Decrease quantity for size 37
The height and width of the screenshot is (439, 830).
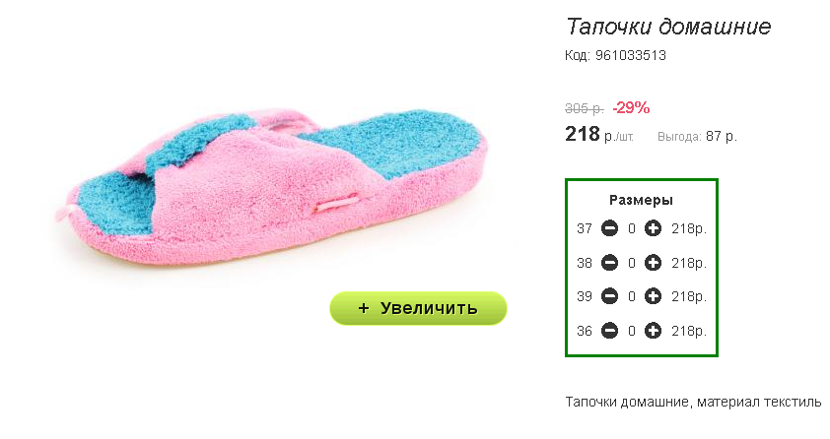point(609,228)
